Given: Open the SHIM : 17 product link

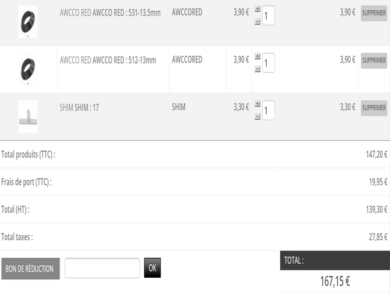Looking at the screenshot, I should point(79,107).
